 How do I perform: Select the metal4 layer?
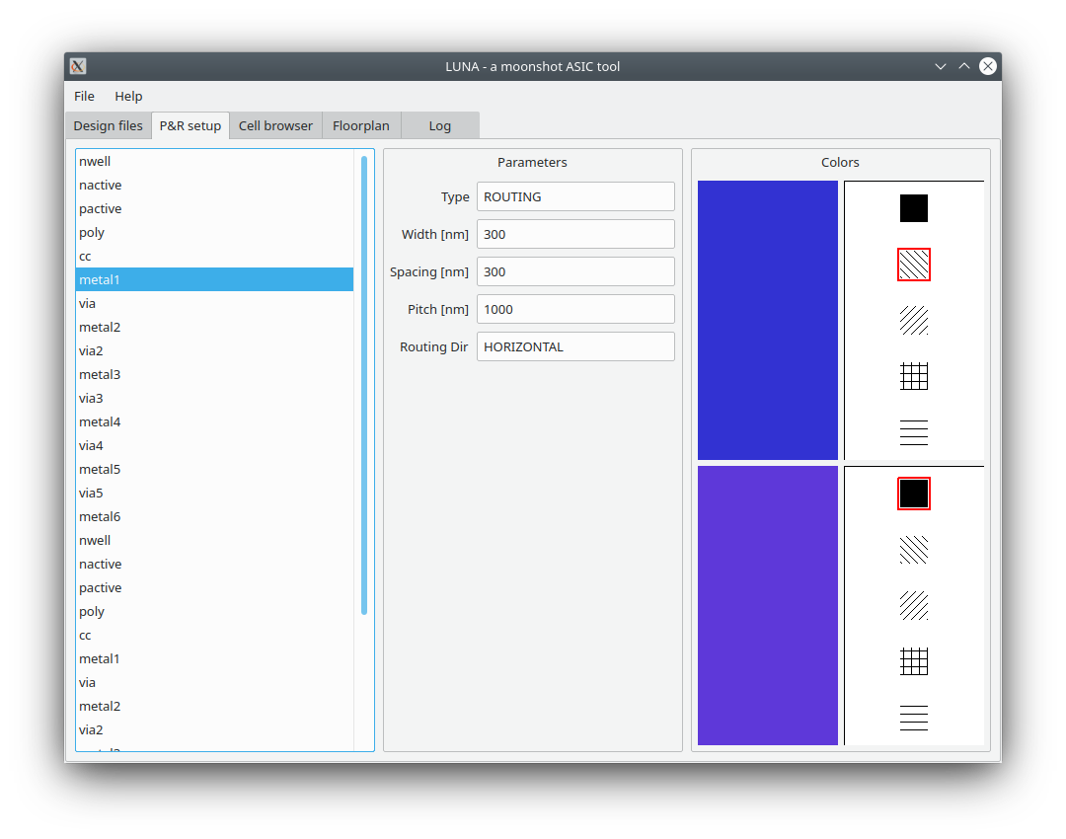coord(215,421)
